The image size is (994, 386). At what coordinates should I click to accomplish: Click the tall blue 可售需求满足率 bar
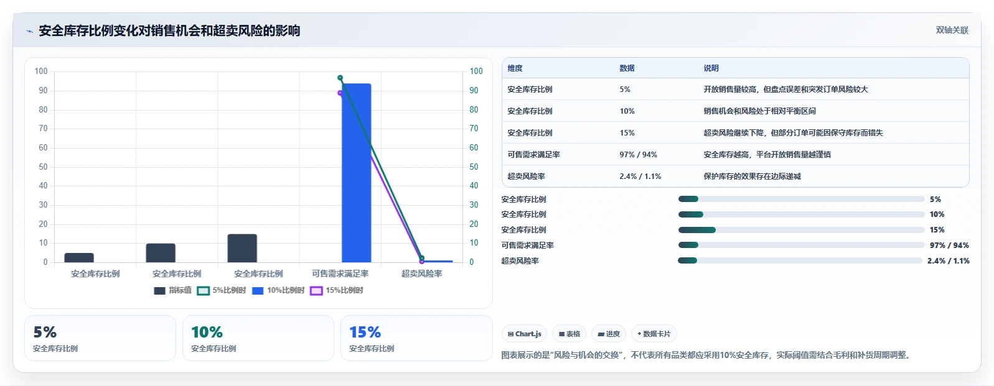(357, 173)
